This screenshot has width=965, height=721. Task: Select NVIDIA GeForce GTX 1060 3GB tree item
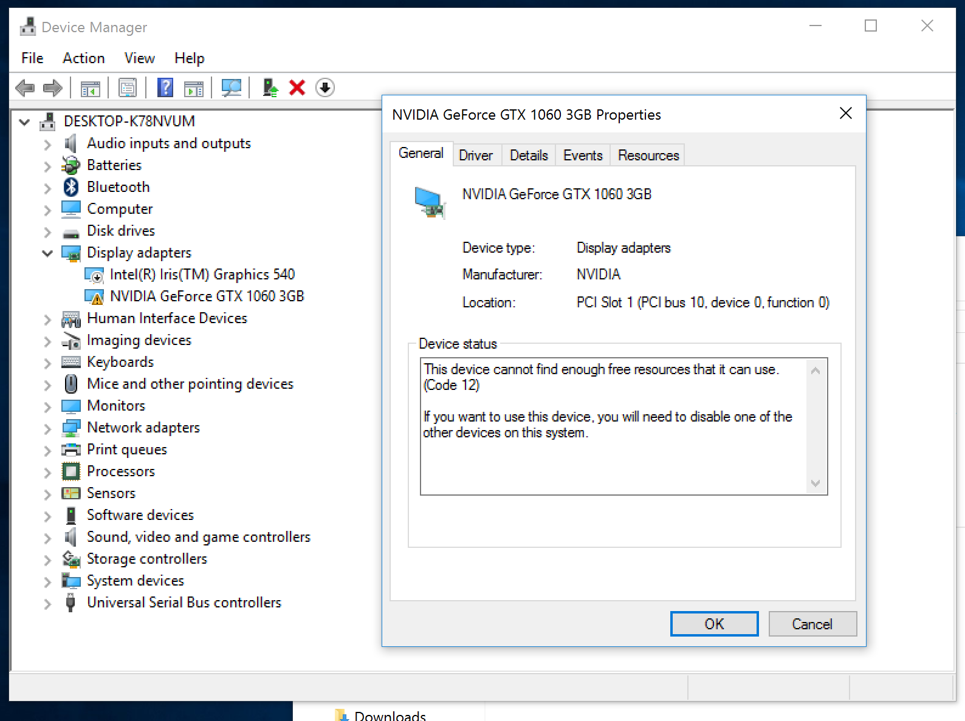[x=207, y=296]
